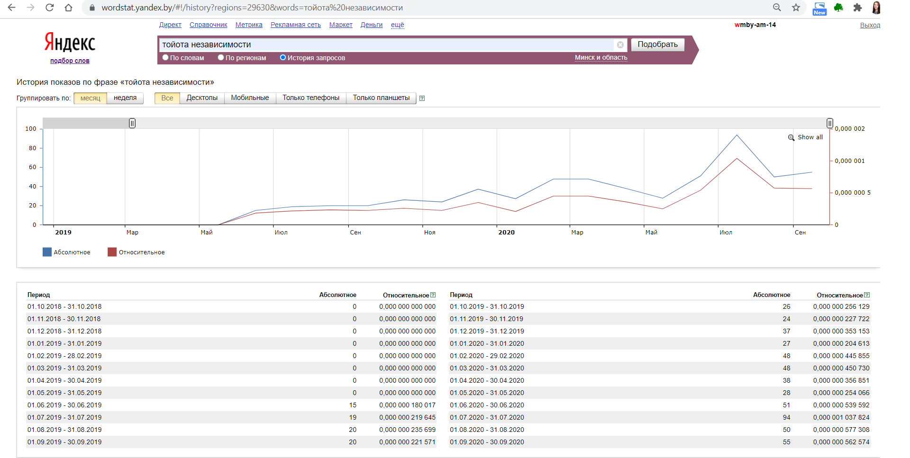Change region Минск и область

pos(601,57)
